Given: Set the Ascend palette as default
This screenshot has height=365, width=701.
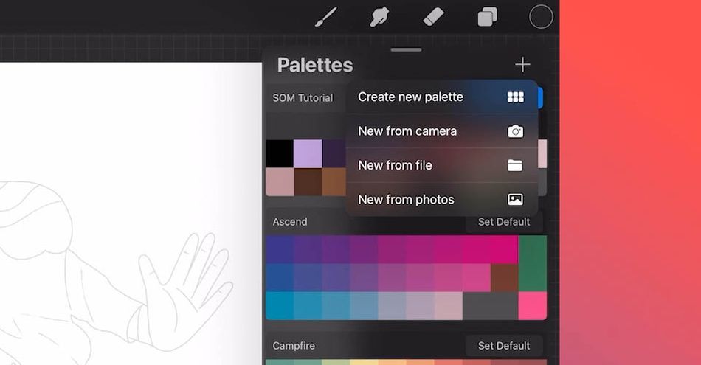Looking at the screenshot, I should tap(504, 222).
